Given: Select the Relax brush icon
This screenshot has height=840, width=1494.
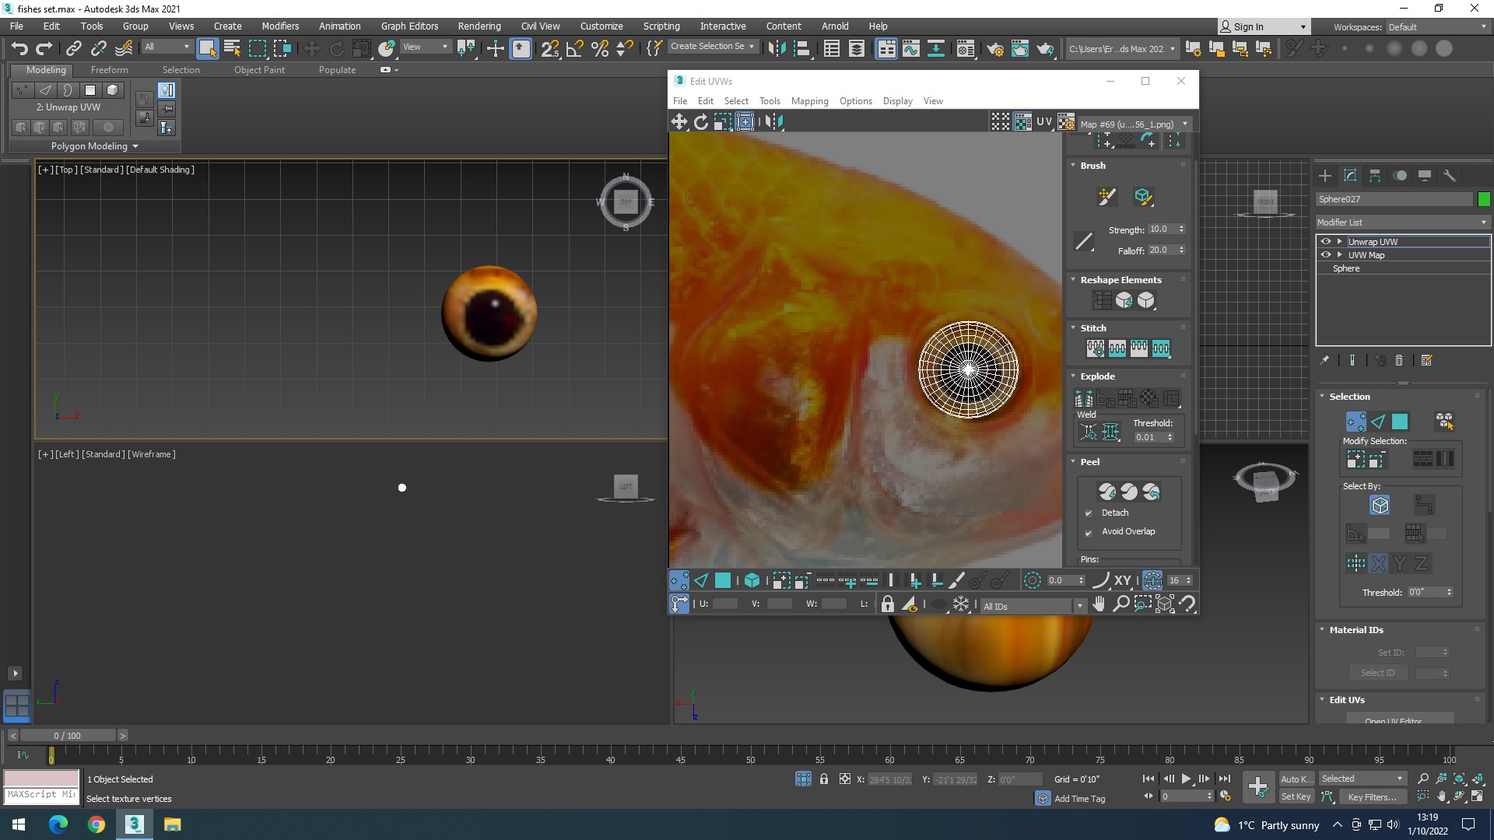Looking at the screenshot, I should tap(1143, 197).
